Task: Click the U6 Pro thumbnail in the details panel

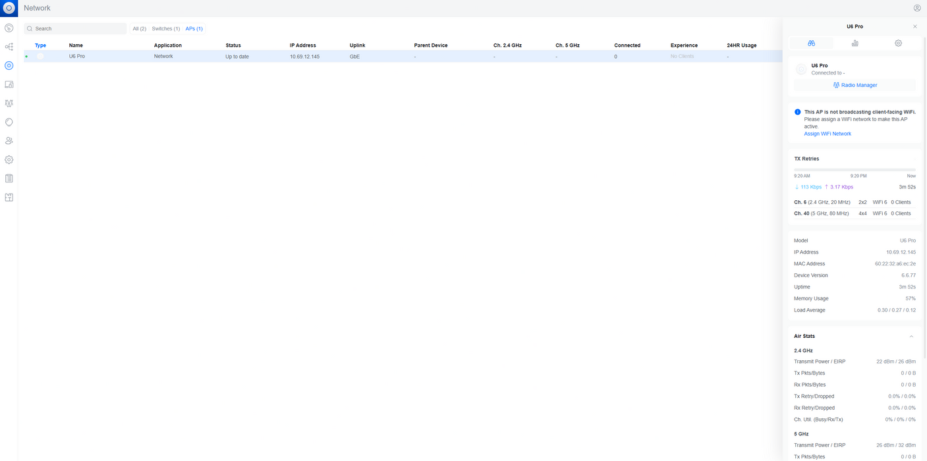Action: click(801, 69)
